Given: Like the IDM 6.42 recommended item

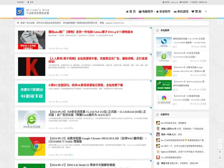Looking at the screenshot, I should [x=174, y=90].
